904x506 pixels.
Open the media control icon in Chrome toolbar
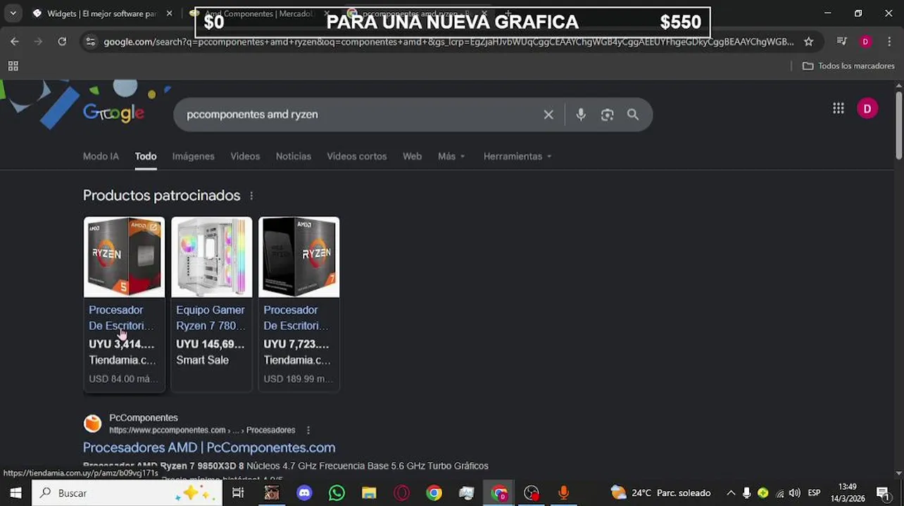click(841, 41)
